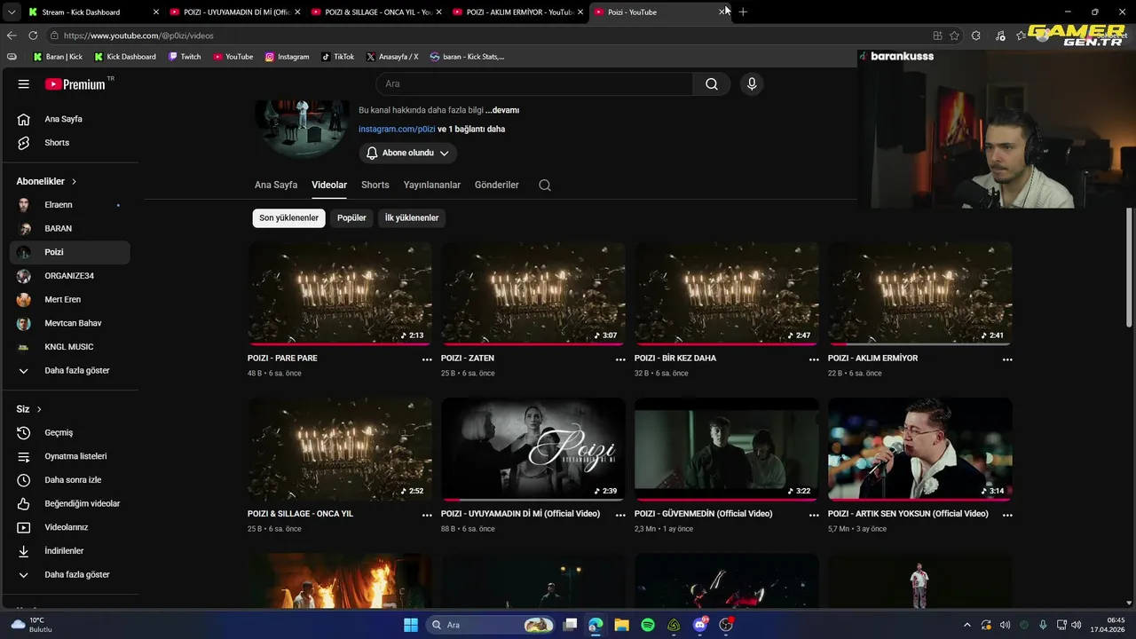Open options menu for POIZI - PARE PARE
The image size is (1136, 639).
(427, 359)
